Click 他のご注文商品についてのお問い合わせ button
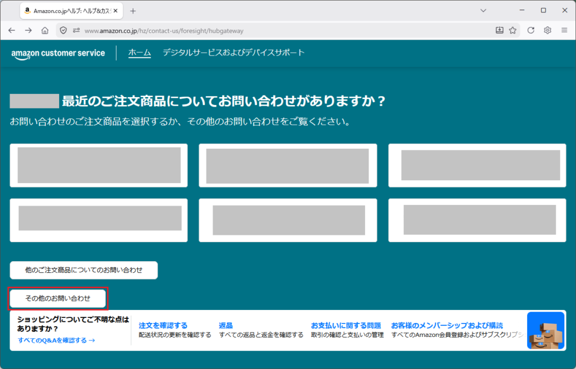 pos(84,270)
